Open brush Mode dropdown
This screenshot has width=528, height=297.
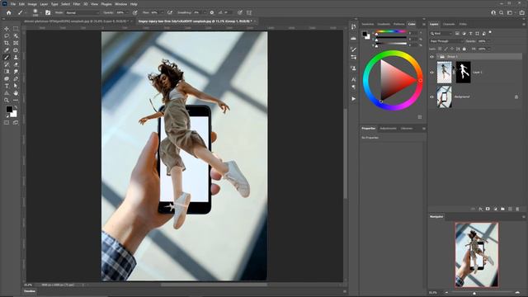(x=82, y=12)
